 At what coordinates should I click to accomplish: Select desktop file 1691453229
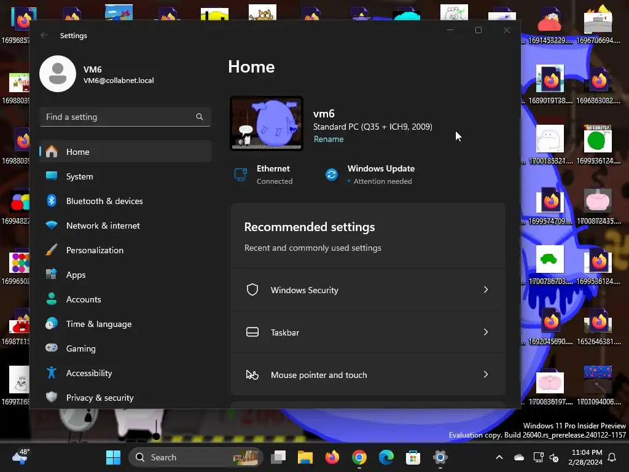point(550,25)
